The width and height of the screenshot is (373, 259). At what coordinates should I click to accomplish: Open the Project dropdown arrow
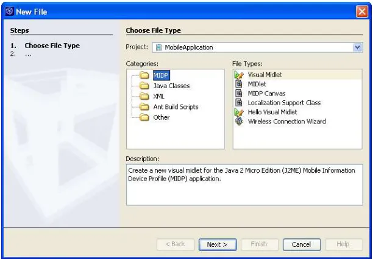coord(357,47)
